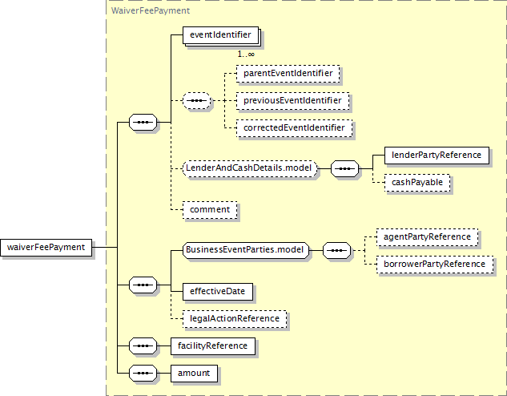This screenshot has height=396, width=507.
Task: Select the eventIdentifier element box
Action: pos(219,35)
